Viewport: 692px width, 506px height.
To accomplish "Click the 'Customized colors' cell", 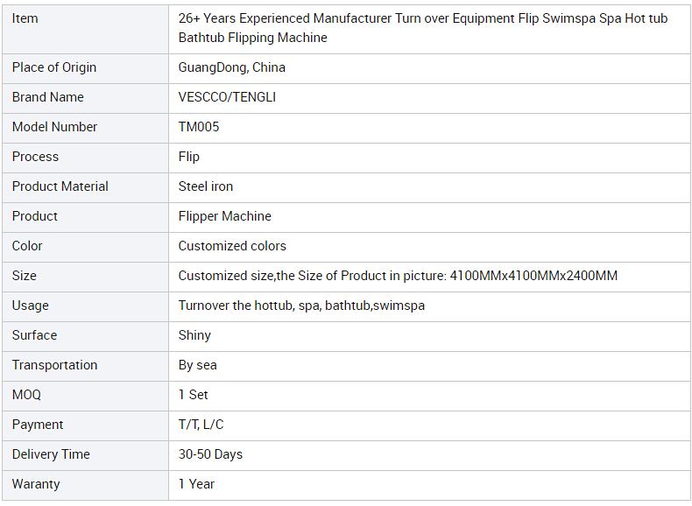I will click(429, 246).
